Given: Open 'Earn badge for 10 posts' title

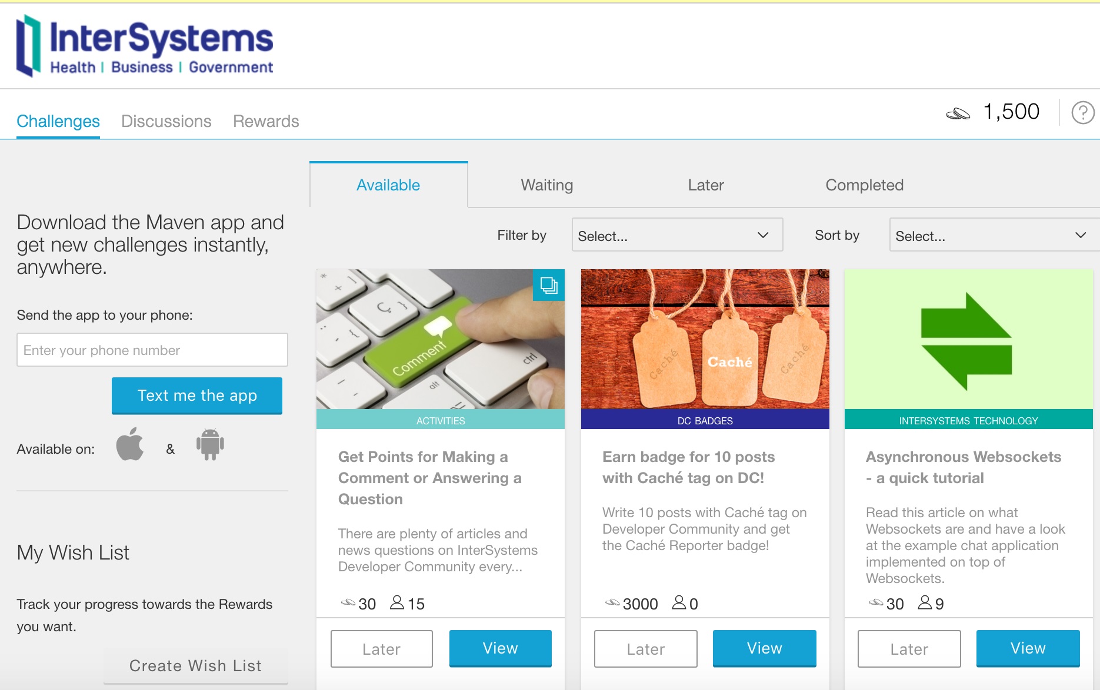Looking at the screenshot, I should [689, 467].
